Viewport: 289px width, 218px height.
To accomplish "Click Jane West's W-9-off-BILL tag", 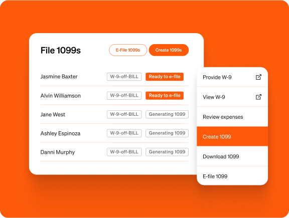I will [x=124, y=114].
